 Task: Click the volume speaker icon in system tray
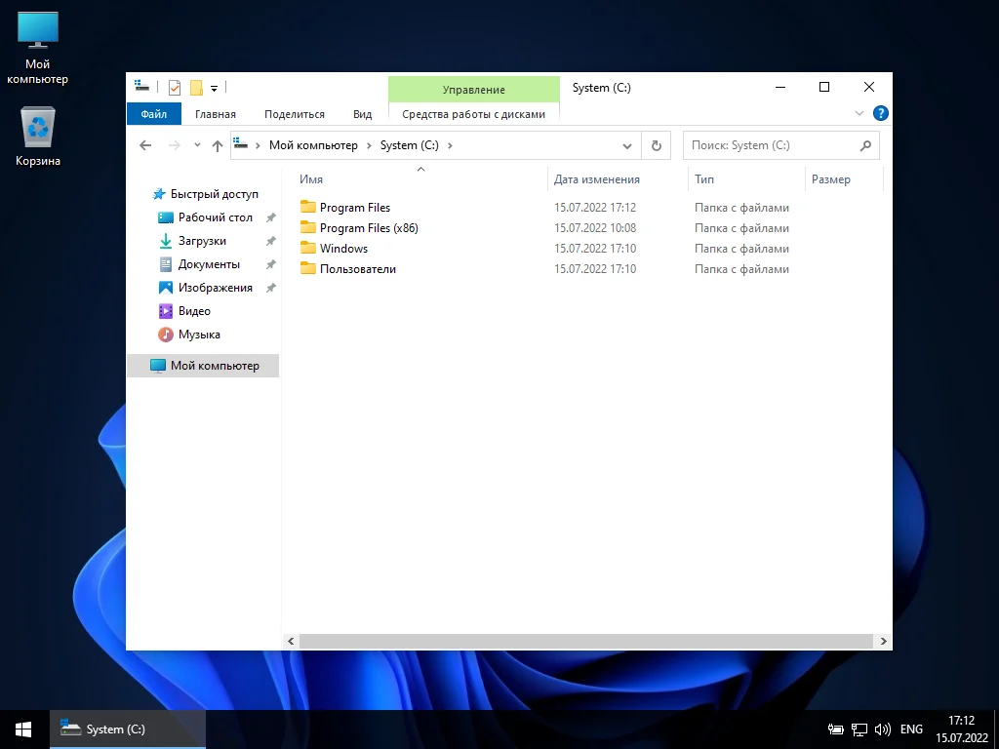(x=883, y=729)
